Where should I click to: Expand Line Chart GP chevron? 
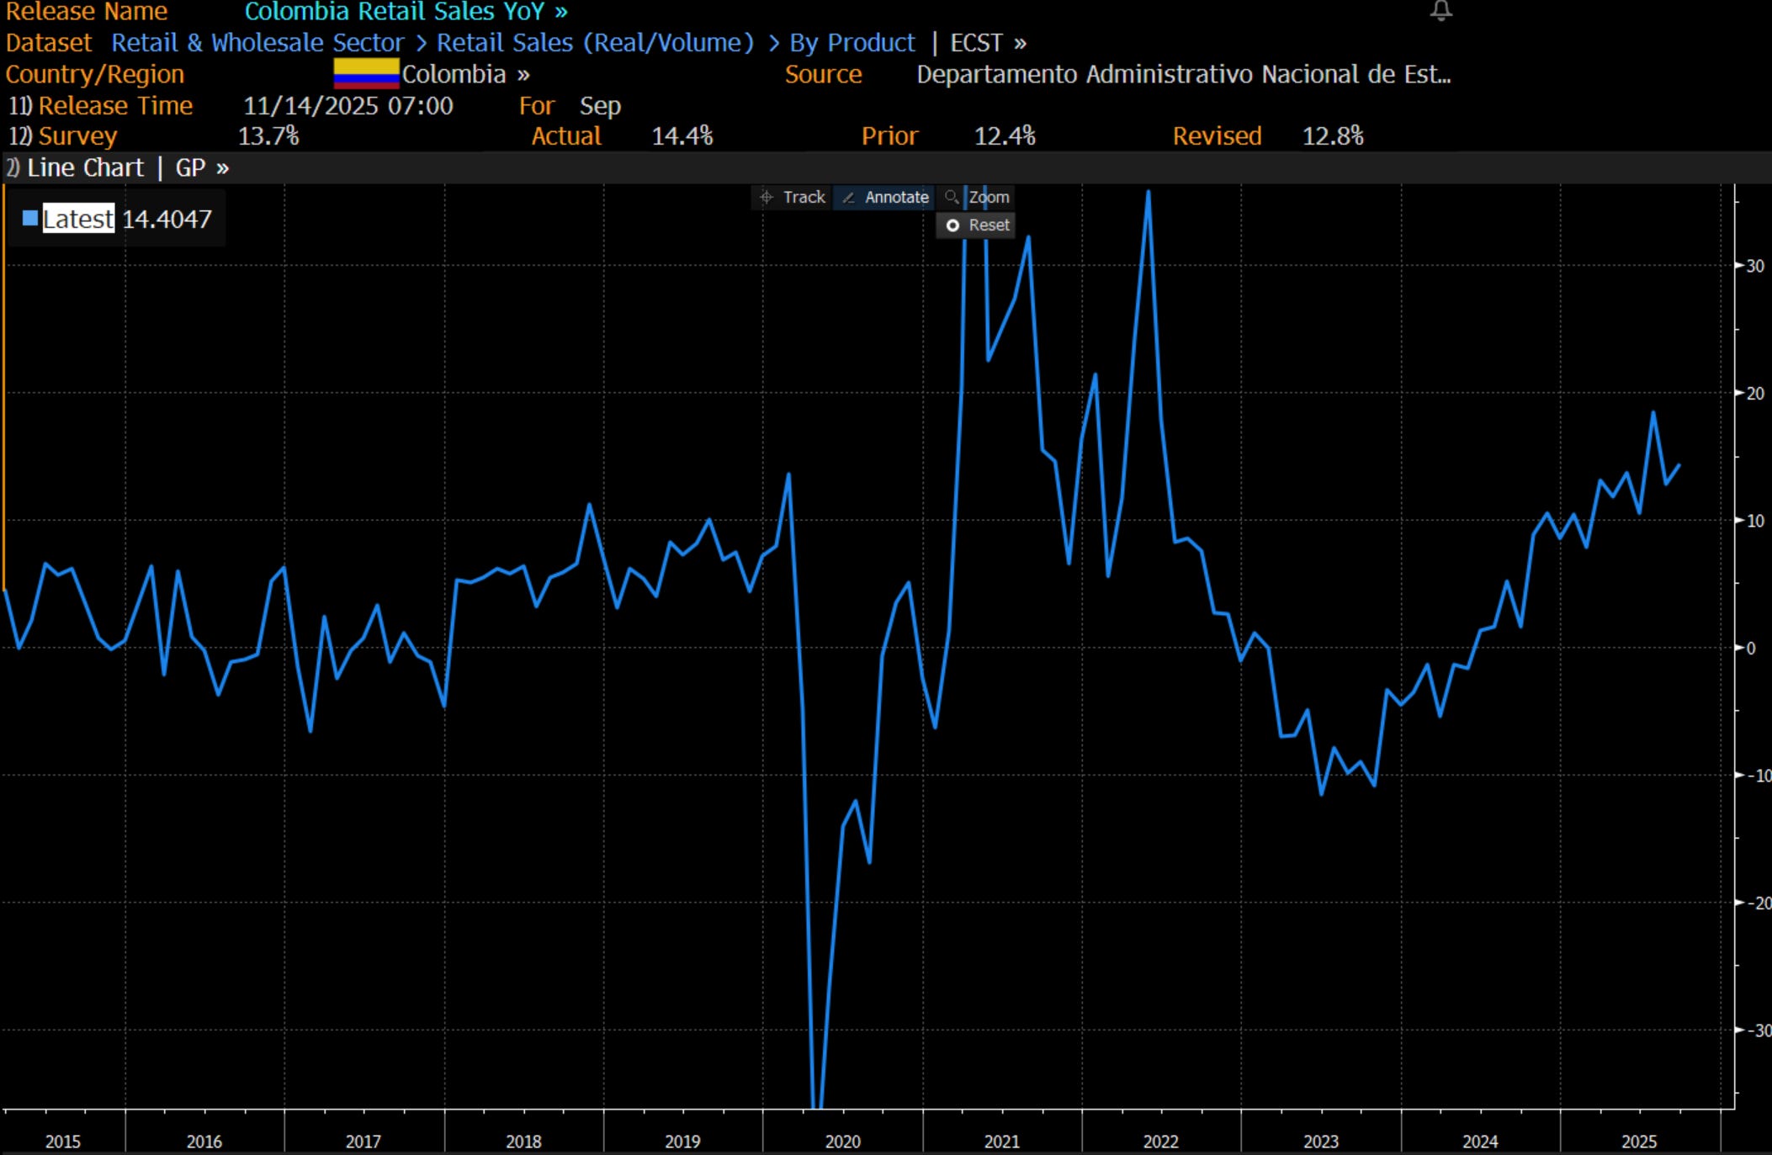click(x=222, y=168)
